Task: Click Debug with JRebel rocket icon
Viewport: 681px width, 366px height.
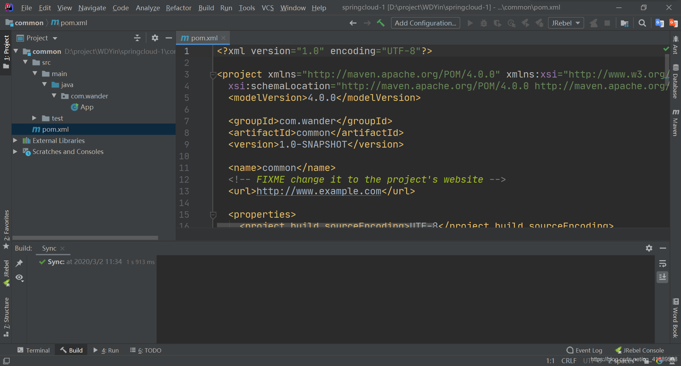Action: tap(539, 23)
